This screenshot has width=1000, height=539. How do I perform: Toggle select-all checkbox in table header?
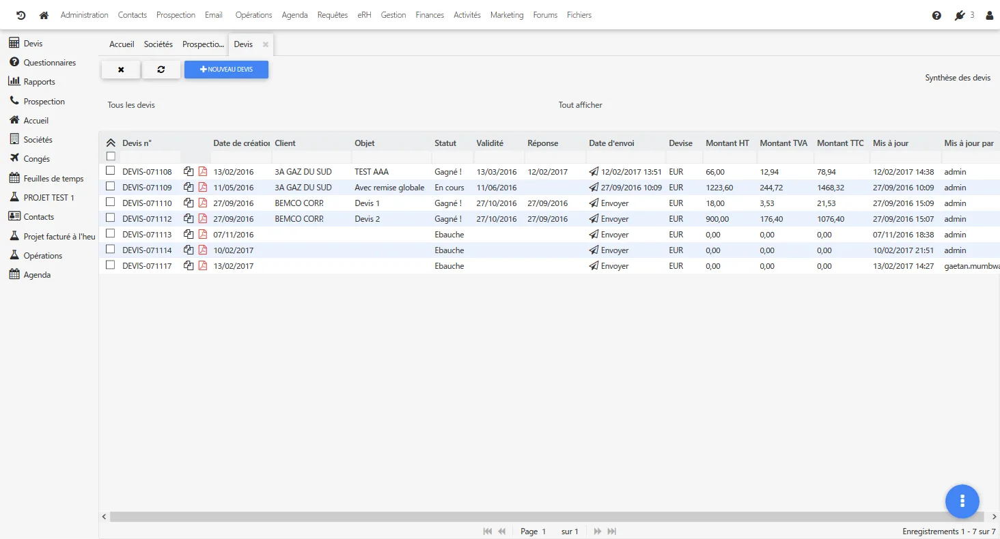pos(111,156)
